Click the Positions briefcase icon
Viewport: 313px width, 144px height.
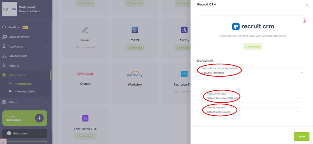pos(4,27)
